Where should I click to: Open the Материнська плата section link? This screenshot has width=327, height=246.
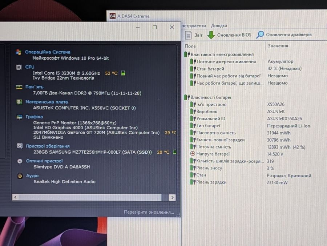pyautogui.click(x=47, y=102)
